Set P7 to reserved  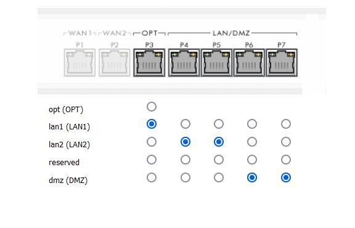click(x=286, y=160)
